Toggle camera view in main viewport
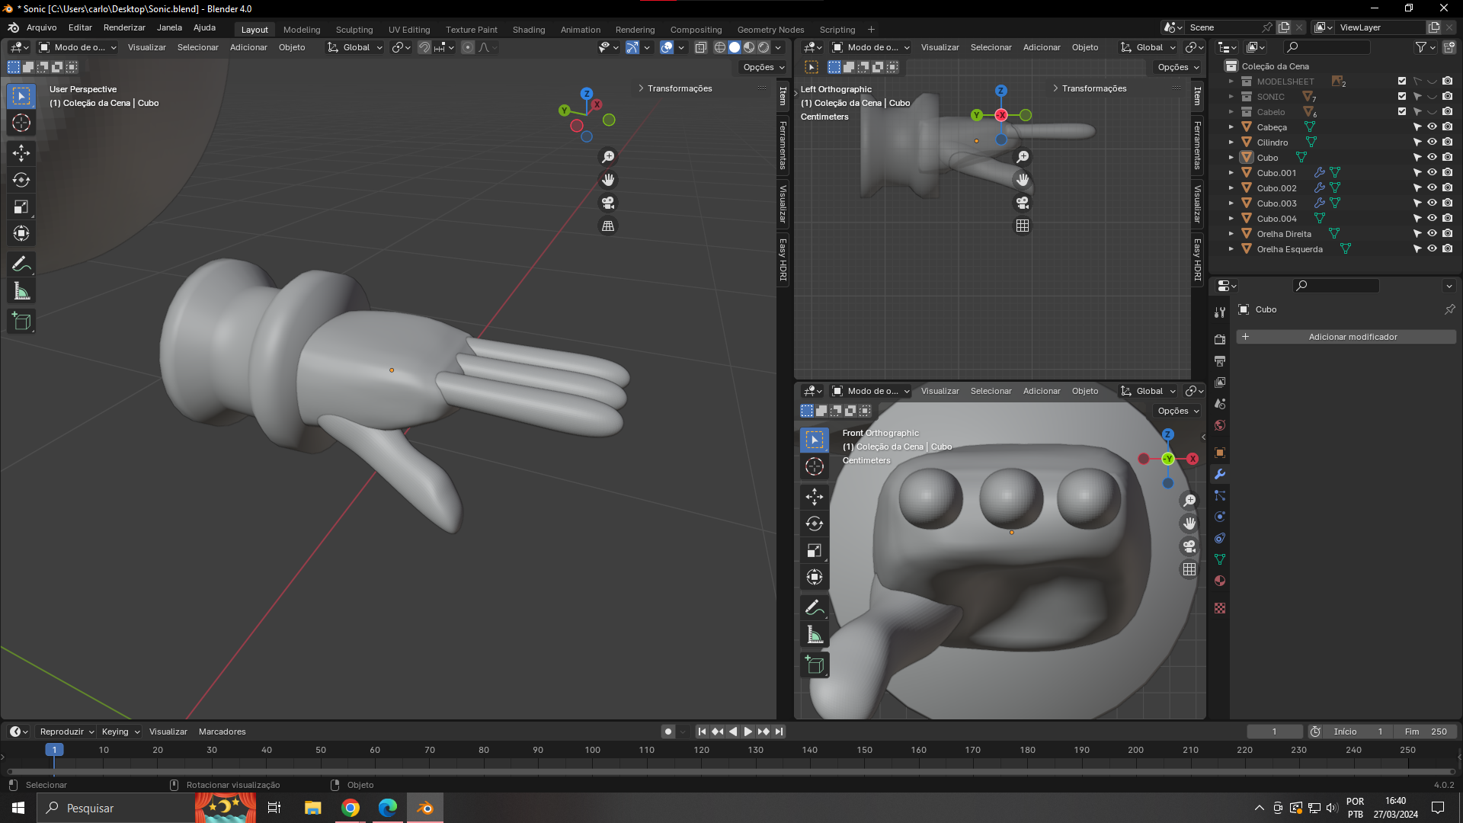Image resolution: width=1463 pixels, height=823 pixels. 608,203
